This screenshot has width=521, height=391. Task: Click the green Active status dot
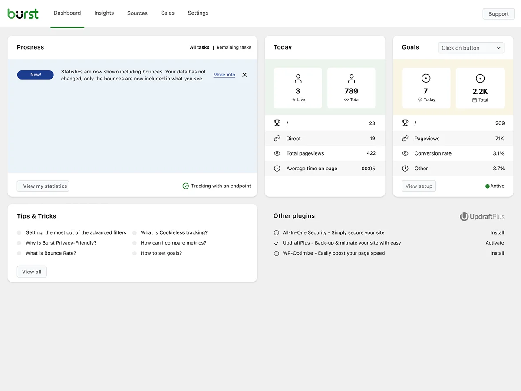coord(487,186)
